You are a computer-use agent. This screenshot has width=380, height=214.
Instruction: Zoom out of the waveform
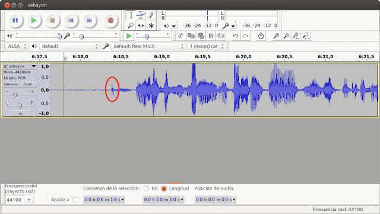pyautogui.click(x=286, y=36)
